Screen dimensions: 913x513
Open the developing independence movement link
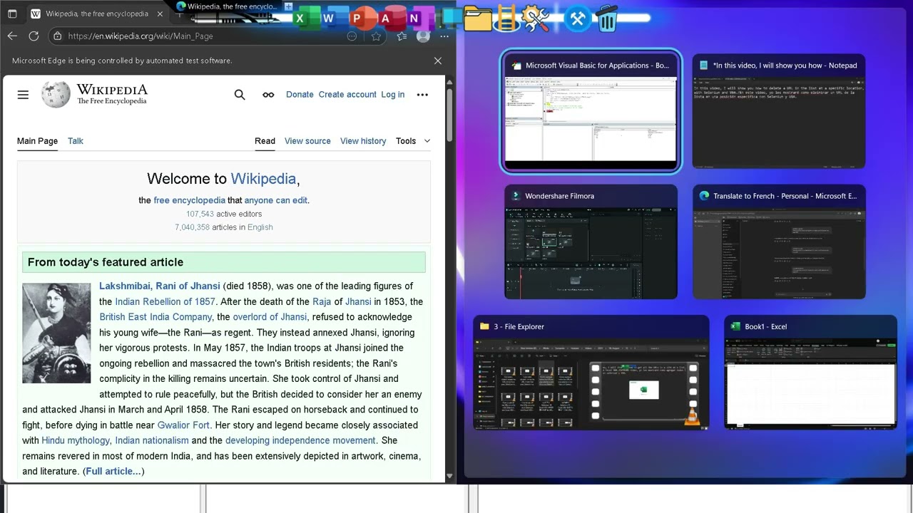click(300, 440)
